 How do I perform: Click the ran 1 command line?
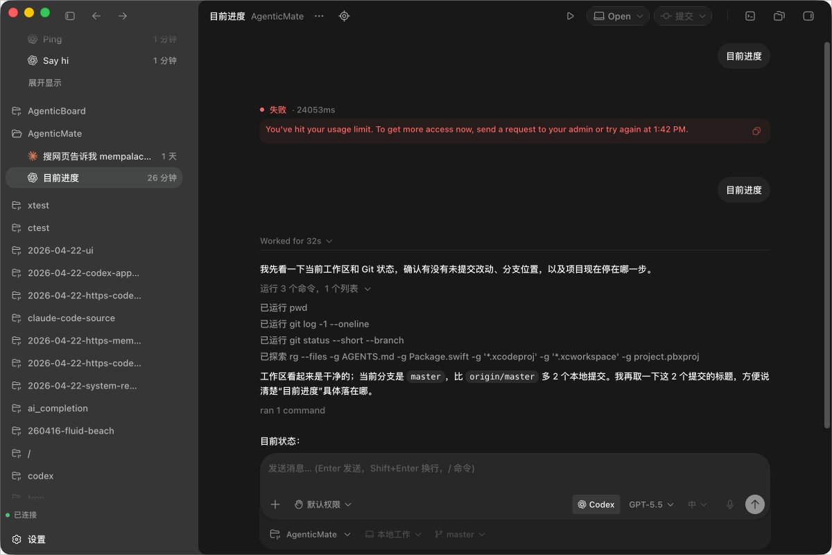(293, 410)
